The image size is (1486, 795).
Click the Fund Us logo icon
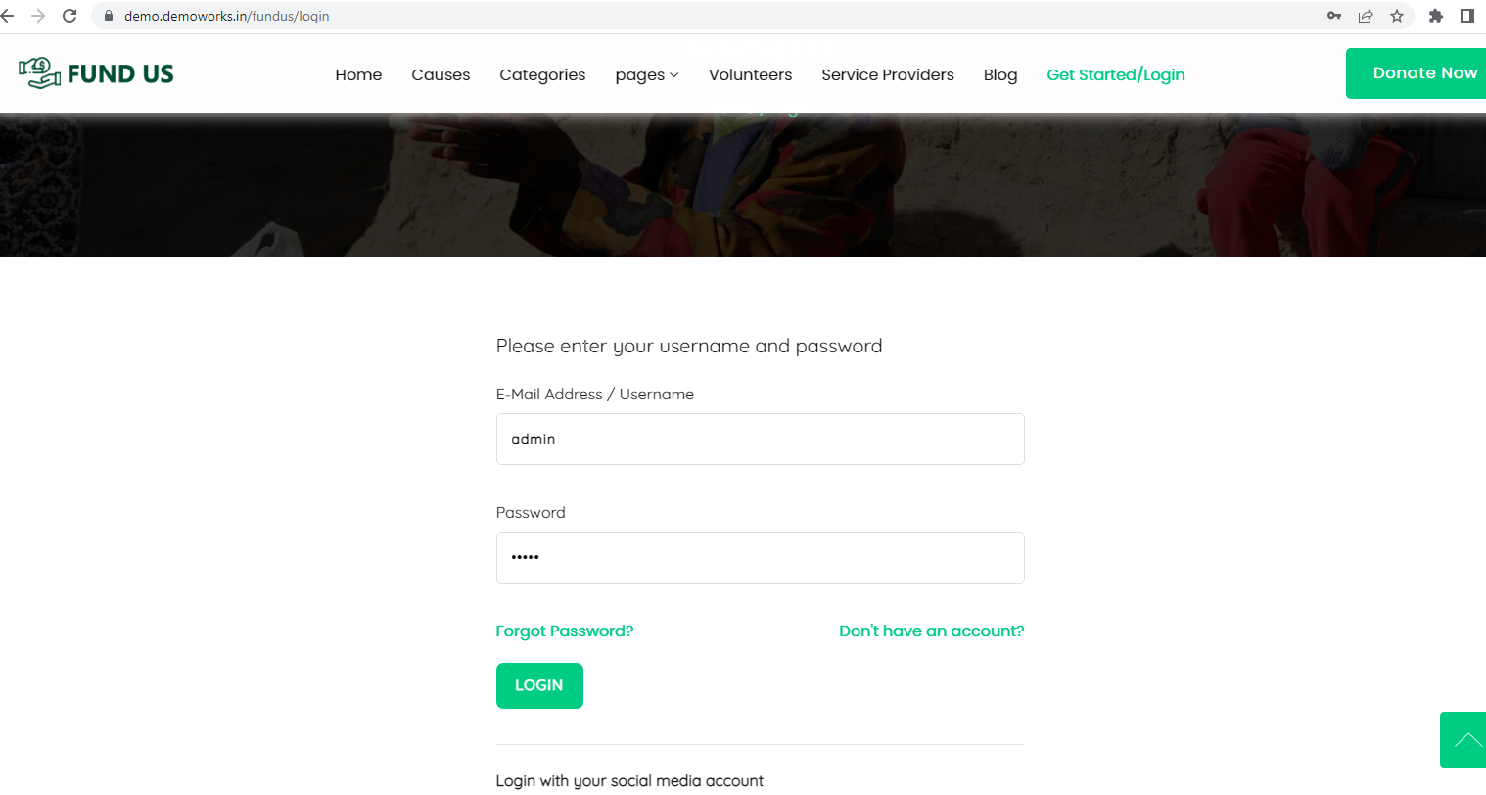[40, 73]
